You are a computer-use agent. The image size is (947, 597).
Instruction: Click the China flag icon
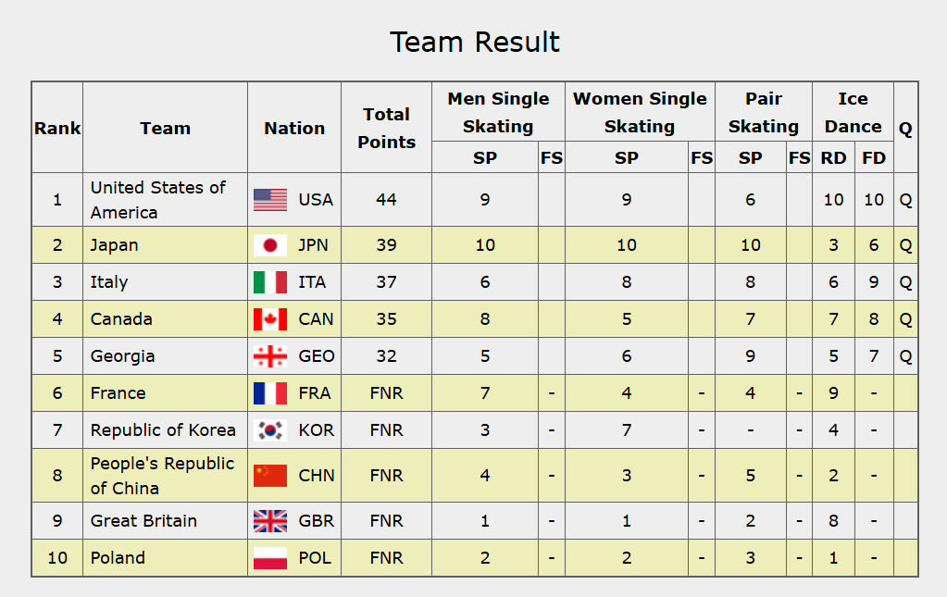(x=270, y=476)
